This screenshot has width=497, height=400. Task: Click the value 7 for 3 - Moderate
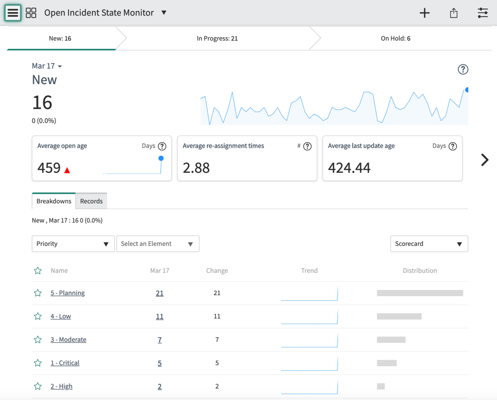tap(159, 340)
